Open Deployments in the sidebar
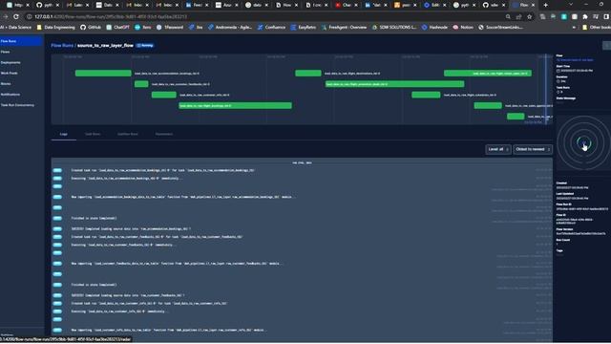Image resolution: width=611 pixels, height=344 pixels. click(x=11, y=62)
